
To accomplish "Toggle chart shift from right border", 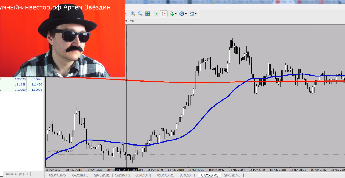I will tap(164, 14).
